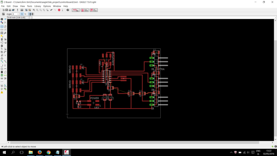Open the Options menu

click(x=47, y=6)
